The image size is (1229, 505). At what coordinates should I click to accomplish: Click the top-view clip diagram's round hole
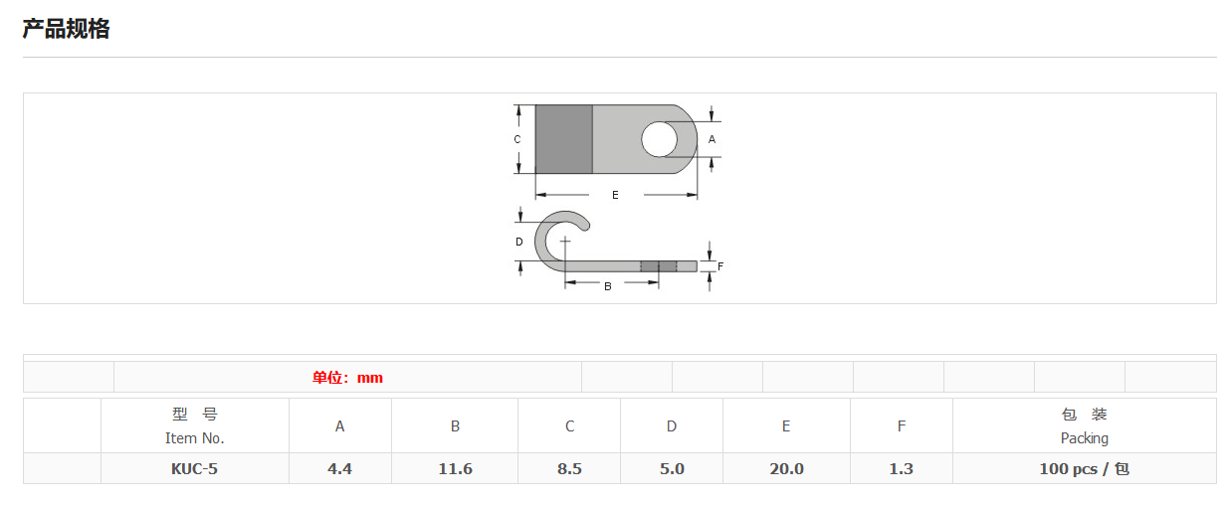pos(658,140)
